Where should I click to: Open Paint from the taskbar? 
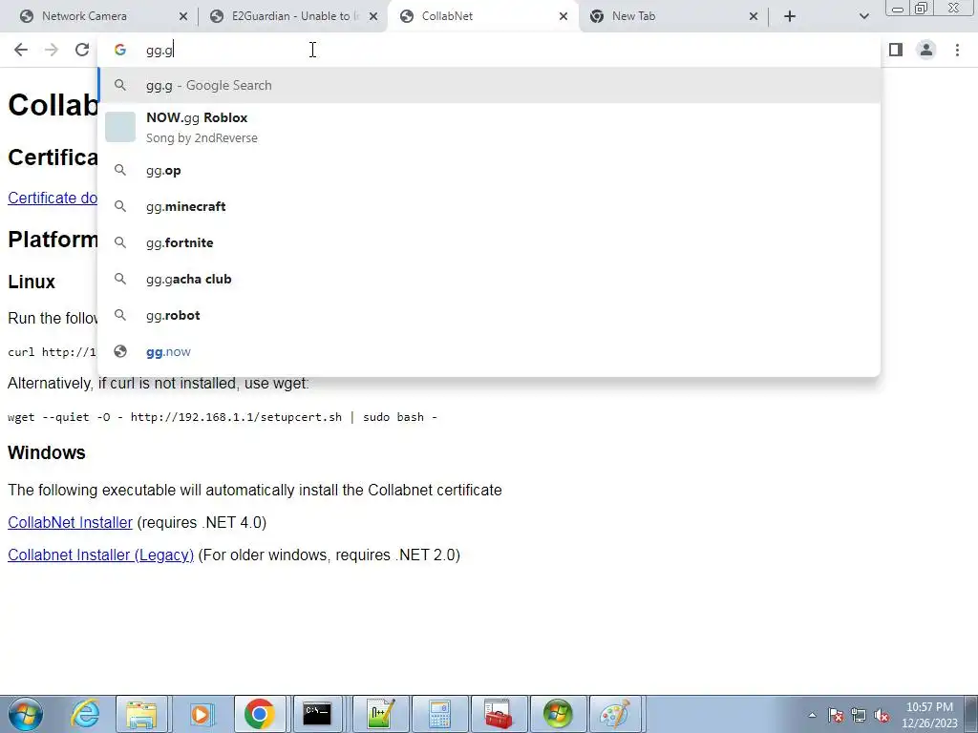(615, 714)
